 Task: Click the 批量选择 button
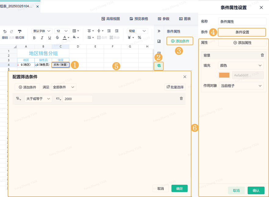[x=175, y=87]
